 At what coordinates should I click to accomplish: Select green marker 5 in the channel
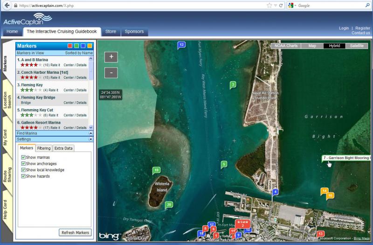point(224,164)
